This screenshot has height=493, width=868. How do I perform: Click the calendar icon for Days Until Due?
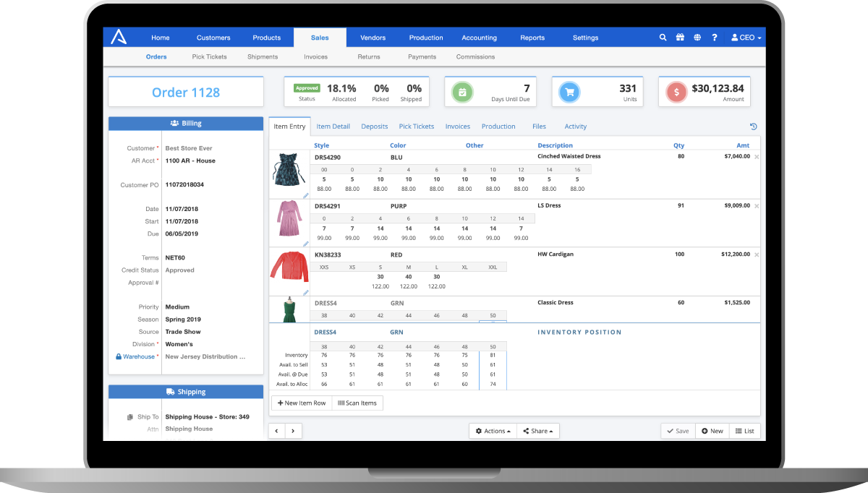[x=462, y=93]
